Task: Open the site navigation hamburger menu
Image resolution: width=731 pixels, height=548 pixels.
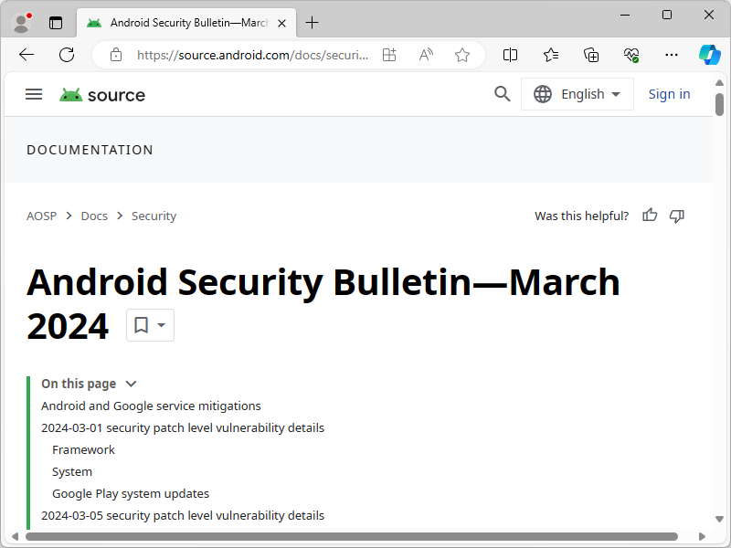Action: coord(34,94)
